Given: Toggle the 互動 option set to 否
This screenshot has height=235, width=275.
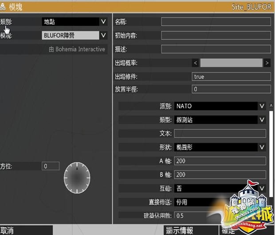Looking at the screenshot, I should coord(220,188).
